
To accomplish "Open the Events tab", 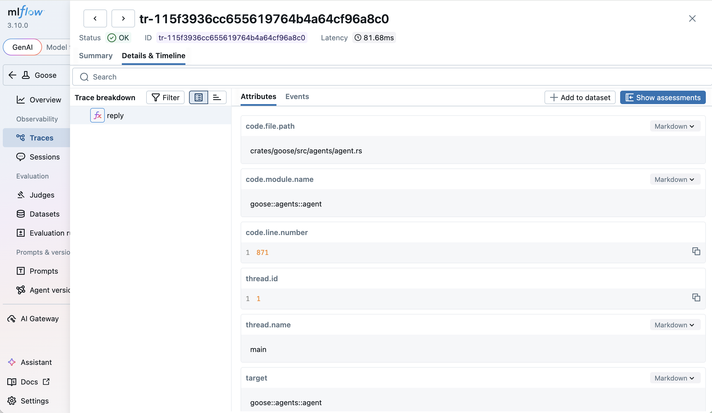I will click(x=297, y=97).
